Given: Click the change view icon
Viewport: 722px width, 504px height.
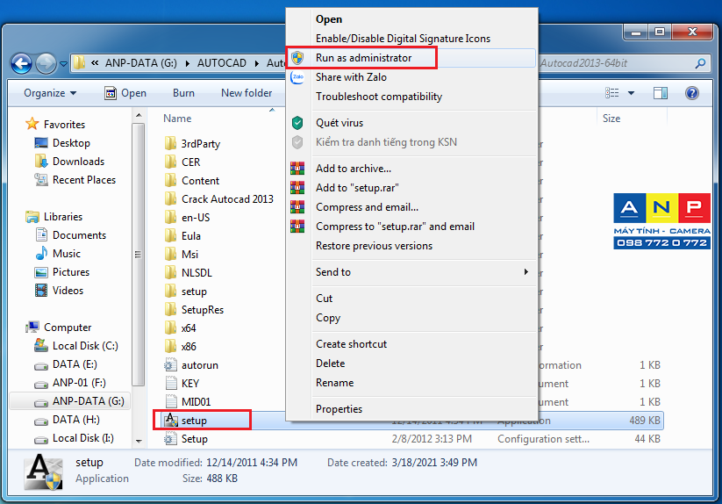Looking at the screenshot, I should 612,93.
